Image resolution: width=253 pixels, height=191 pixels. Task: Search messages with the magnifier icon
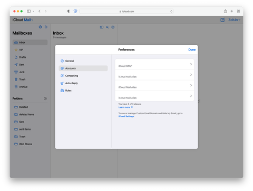(107, 27)
